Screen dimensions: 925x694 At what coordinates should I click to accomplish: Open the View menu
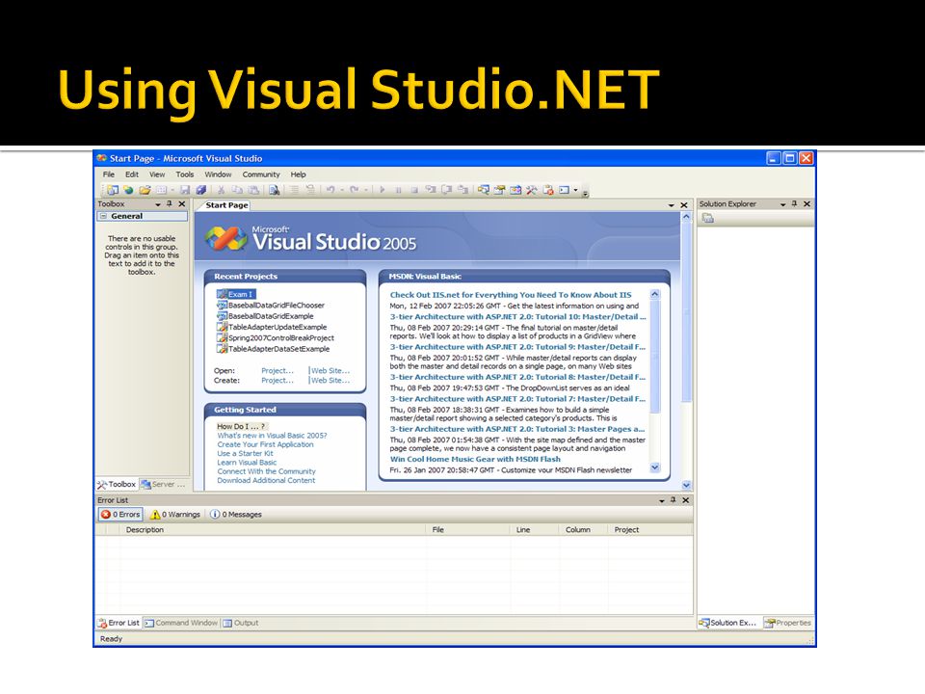(x=157, y=174)
